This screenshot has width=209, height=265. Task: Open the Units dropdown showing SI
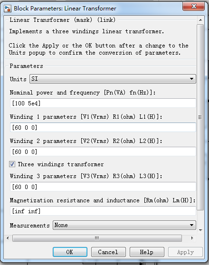click(x=113, y=79)
